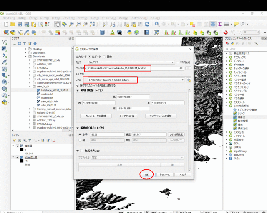This screenshot has height=213, width=267.
Task: Collapse ラスタ地形解析 group in toolbox
Action: point(227,106)
